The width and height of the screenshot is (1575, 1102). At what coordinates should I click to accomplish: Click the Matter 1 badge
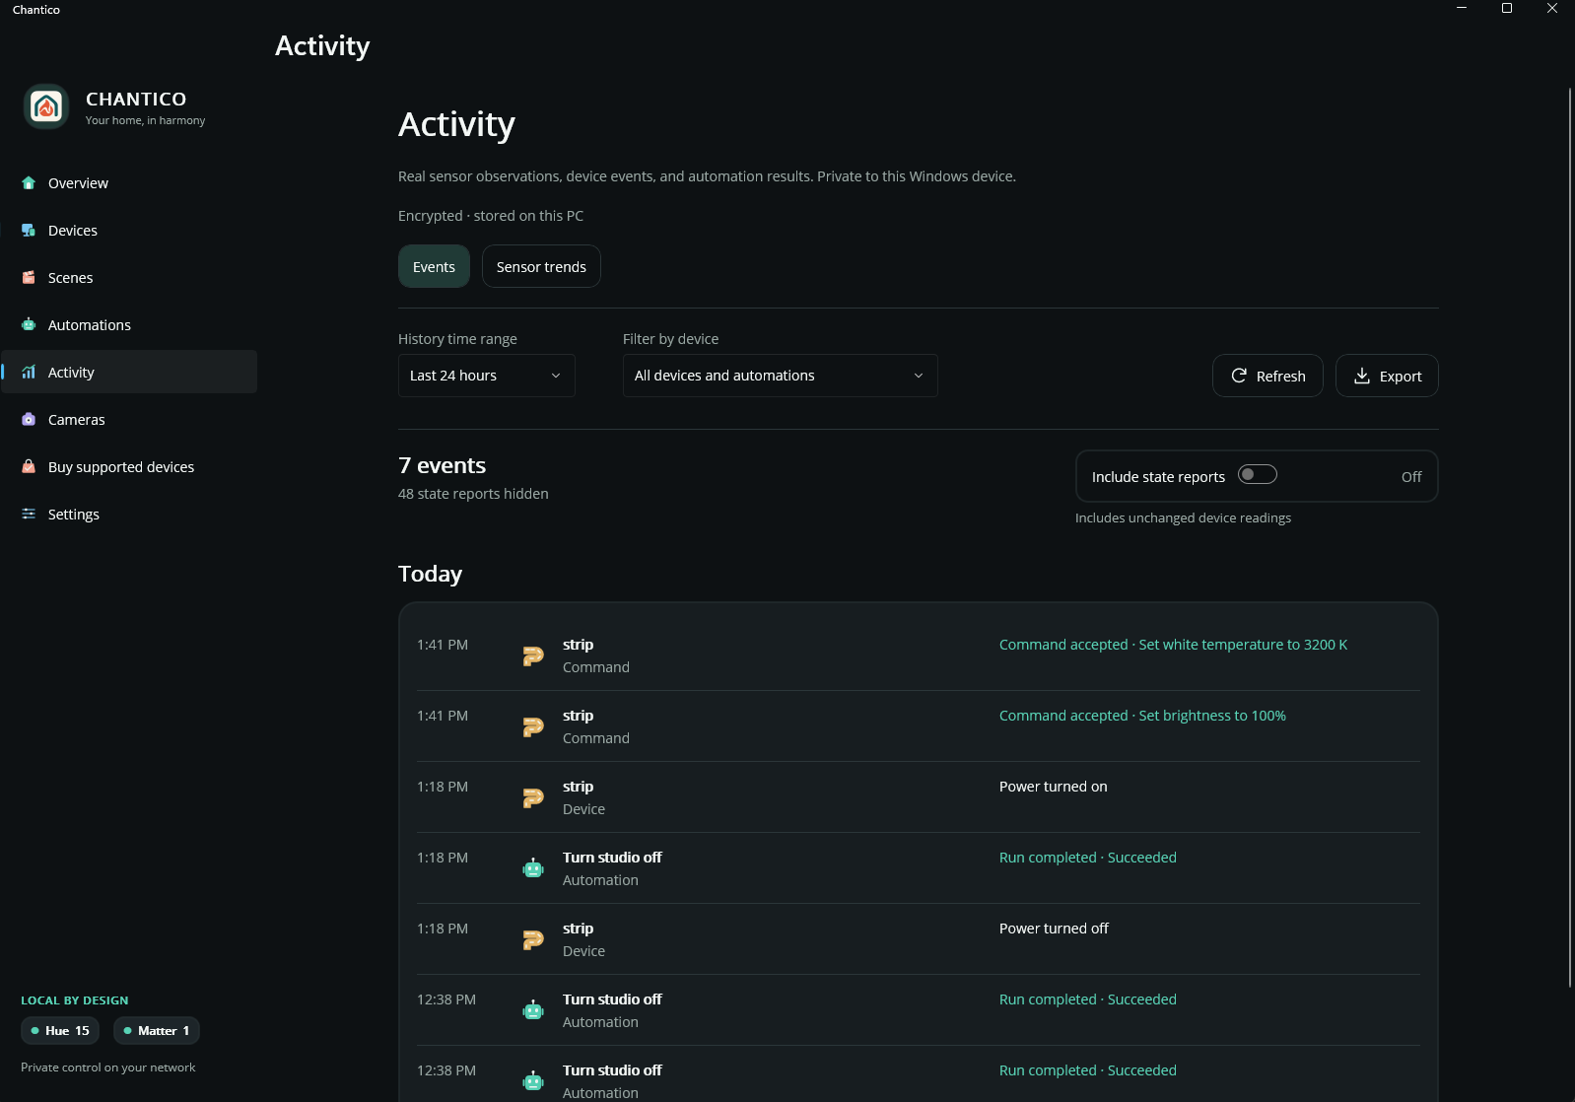[157, 1031]
